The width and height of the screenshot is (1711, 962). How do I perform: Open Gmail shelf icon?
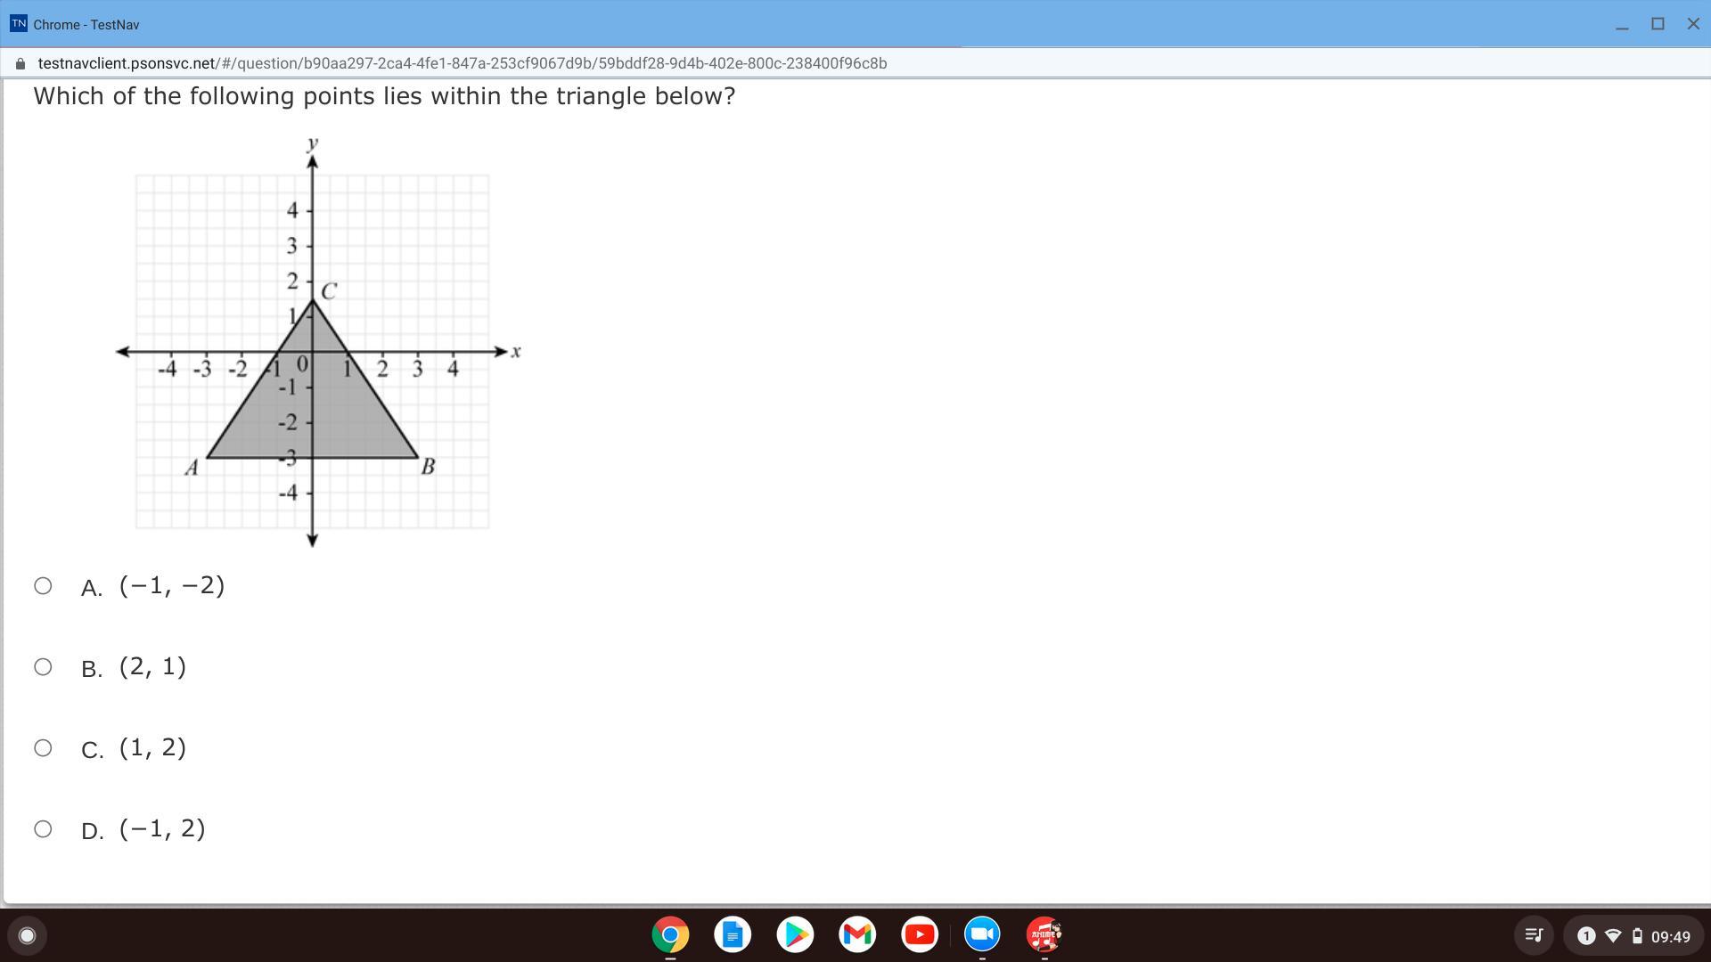(x=857, y=935)
